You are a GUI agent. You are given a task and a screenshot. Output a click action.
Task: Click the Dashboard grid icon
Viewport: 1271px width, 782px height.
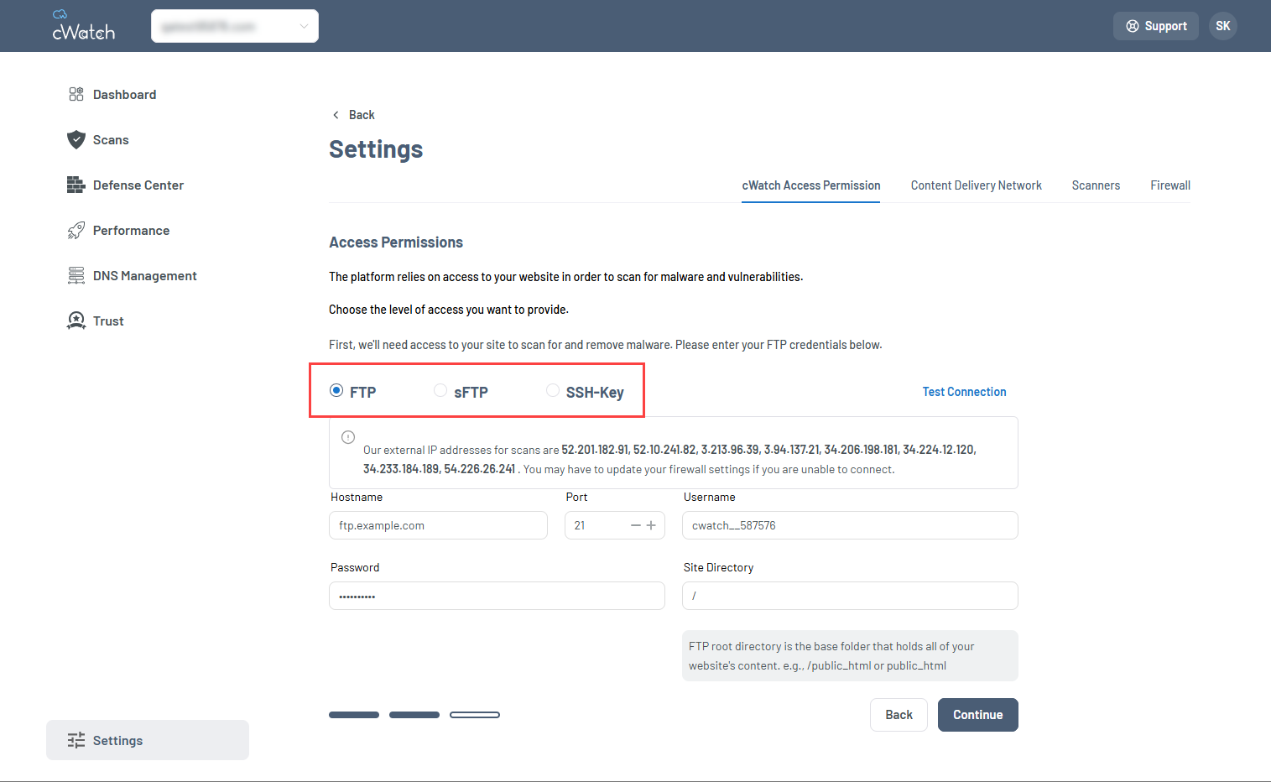(76, 94)
